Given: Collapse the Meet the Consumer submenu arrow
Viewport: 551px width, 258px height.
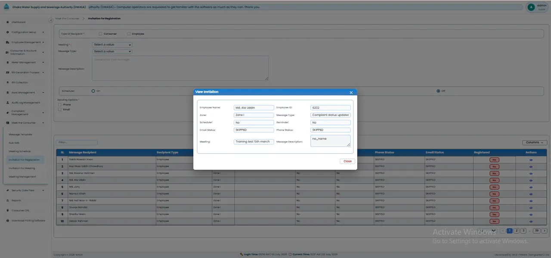Looking at the screenshot, I should coord(43,123).
